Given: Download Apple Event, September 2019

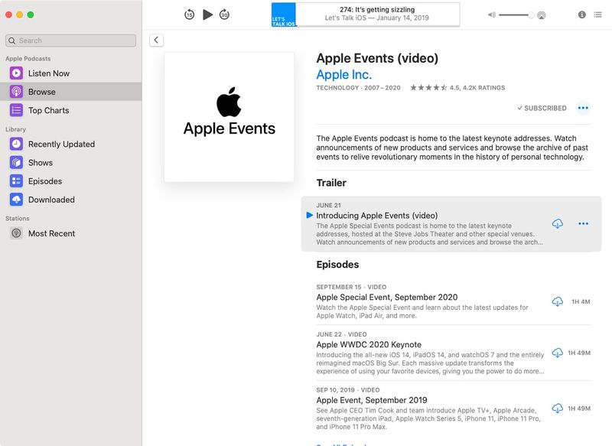Looking at the screenshot, I should 558,409.
